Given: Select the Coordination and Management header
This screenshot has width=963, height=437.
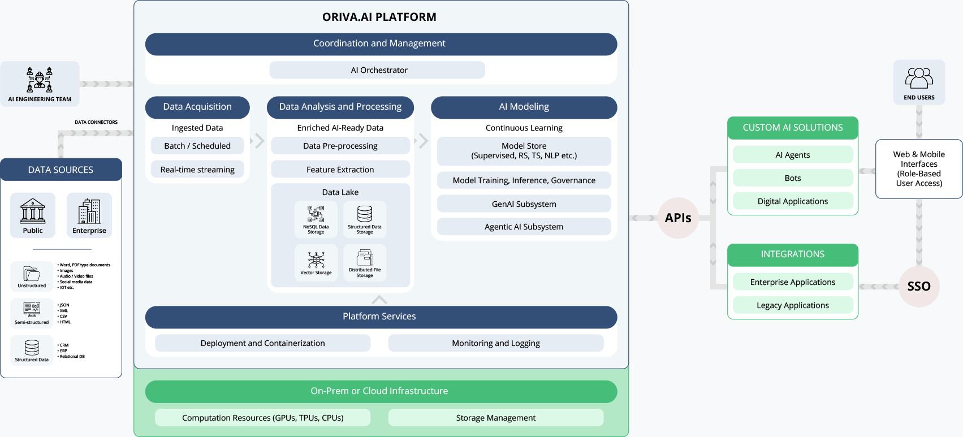Looking at the screenshot, I should click(x=381, y=44).
